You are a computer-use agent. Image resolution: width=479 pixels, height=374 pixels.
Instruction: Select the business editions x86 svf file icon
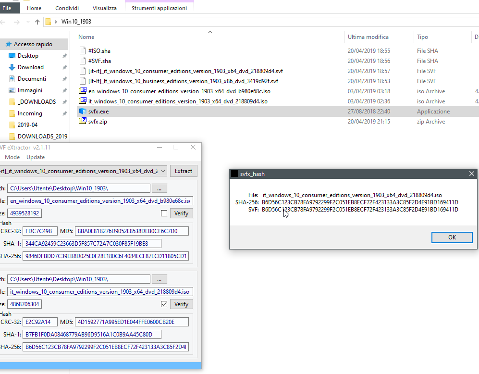tap(83, 81)
